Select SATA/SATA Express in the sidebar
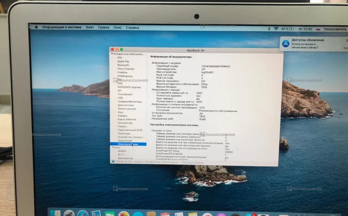This screenshot has width=348, height=216. pyautogui.click(x=129, y=87)
